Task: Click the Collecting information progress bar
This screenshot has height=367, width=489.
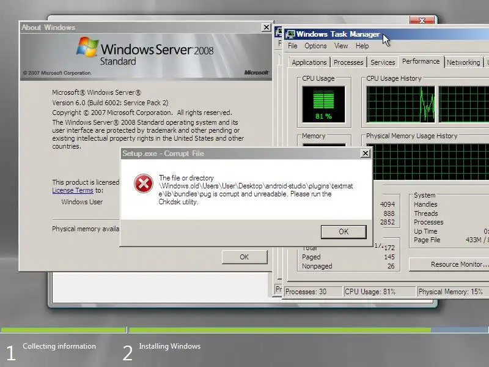Action: tap(63, 330)
